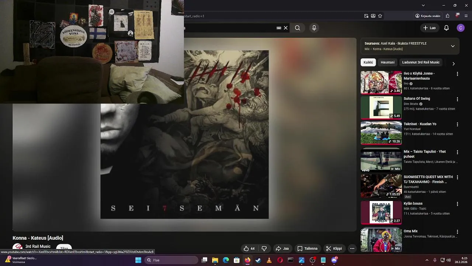Screen dimensions: 472x266
Task: Open the account avatar menu
Action: click(461, 28)
